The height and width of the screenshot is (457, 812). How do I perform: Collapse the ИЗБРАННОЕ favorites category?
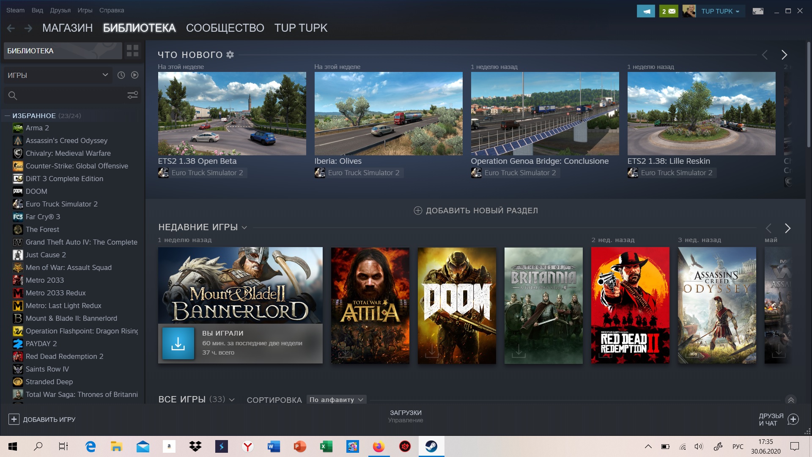pos(7,116)
